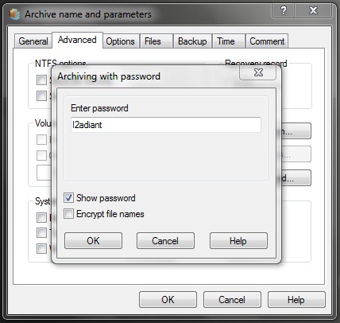Tick the first System group checkbox
Screen dimensions: 340x323
coord(41,217)
